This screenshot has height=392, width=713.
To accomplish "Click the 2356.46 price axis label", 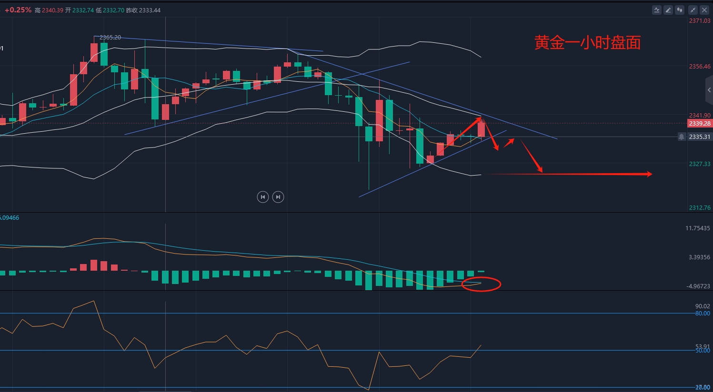I will pyautogui.click(x=700, y=67).
